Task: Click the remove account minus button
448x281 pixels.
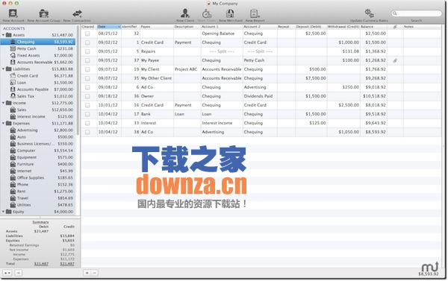Action: click(18, 273)
